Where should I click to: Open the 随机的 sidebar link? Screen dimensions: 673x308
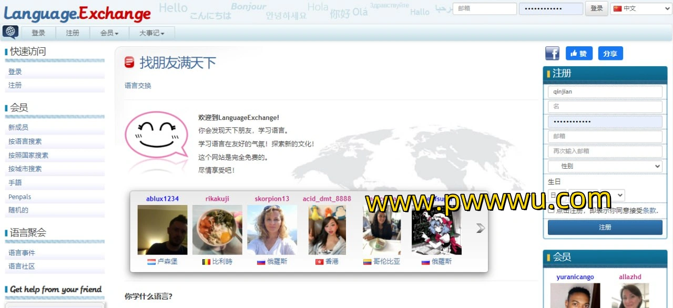coord(18,210)
